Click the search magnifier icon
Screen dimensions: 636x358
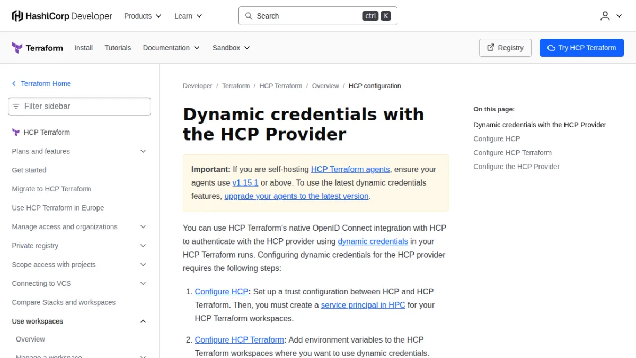[249, 16]
